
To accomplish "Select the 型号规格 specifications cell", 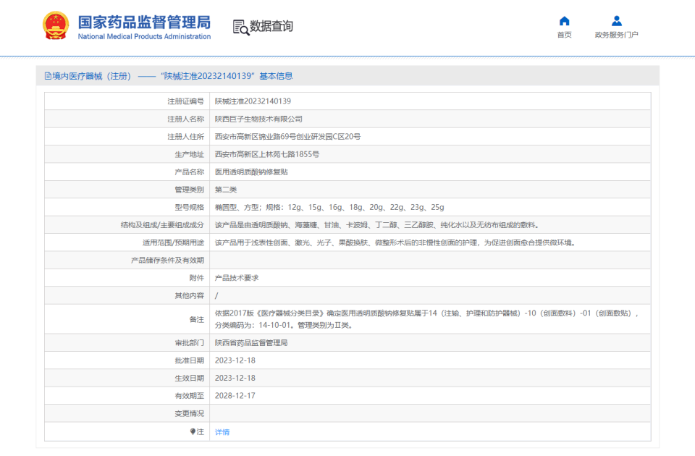I will [326, 207].
